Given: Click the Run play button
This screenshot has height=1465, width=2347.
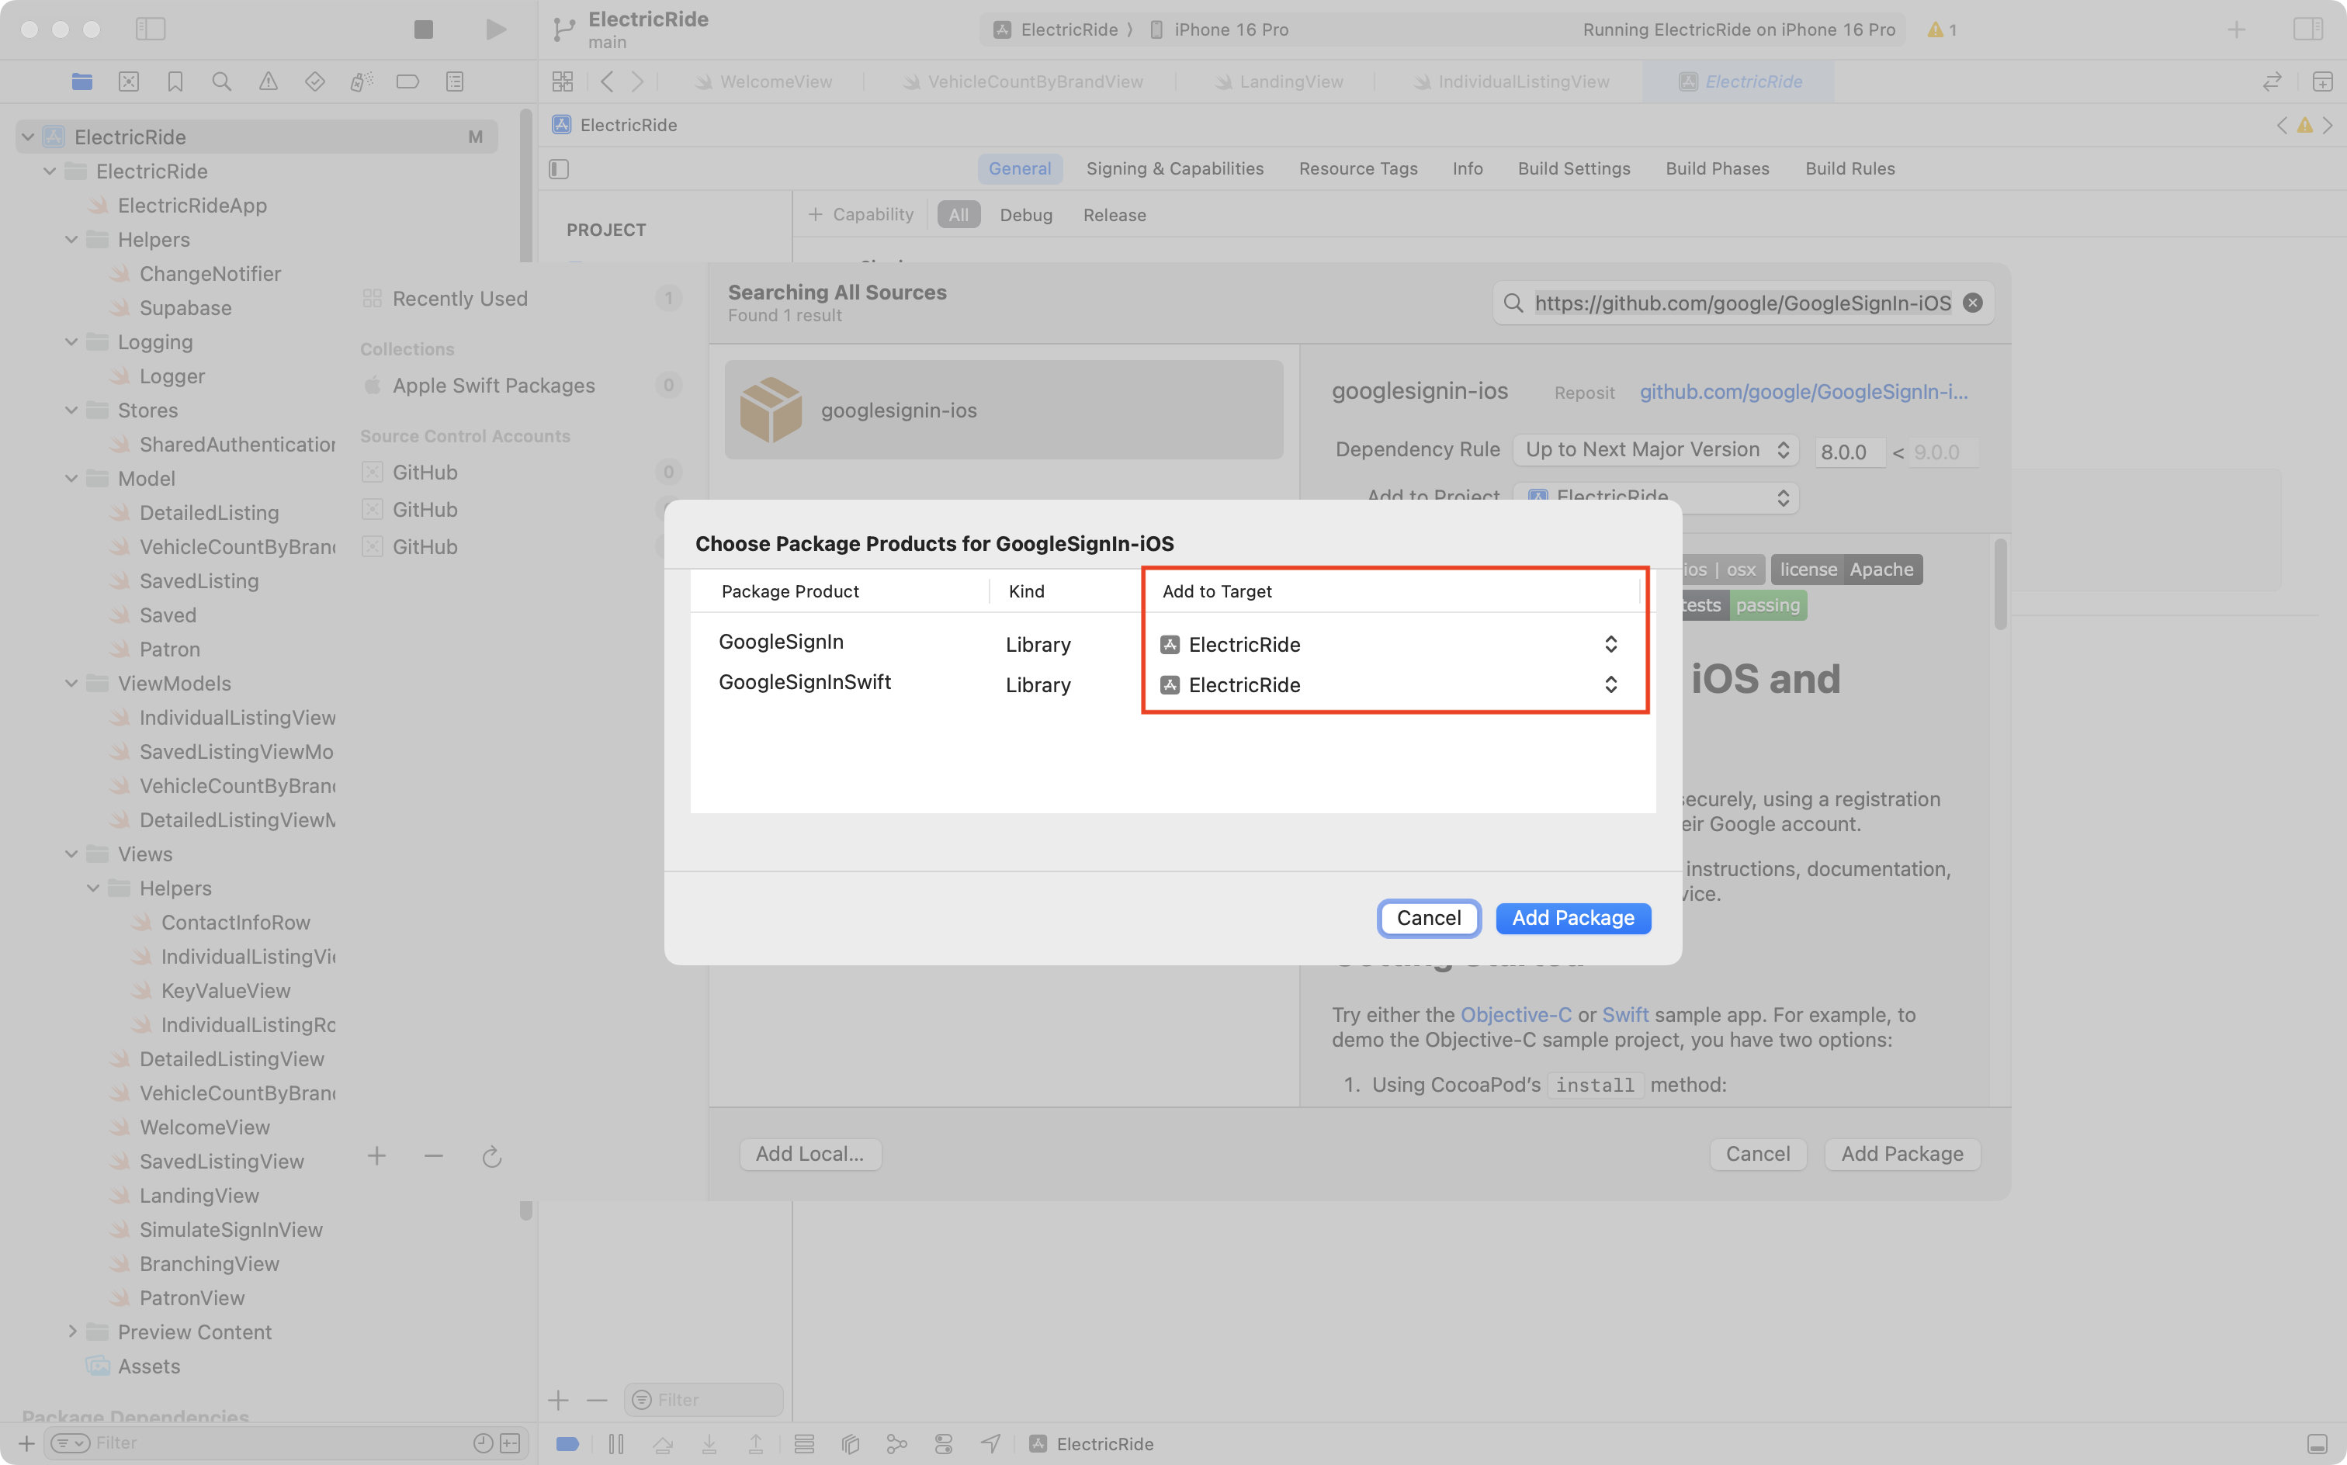Looking at the screenshot, I should coord(495,29).
